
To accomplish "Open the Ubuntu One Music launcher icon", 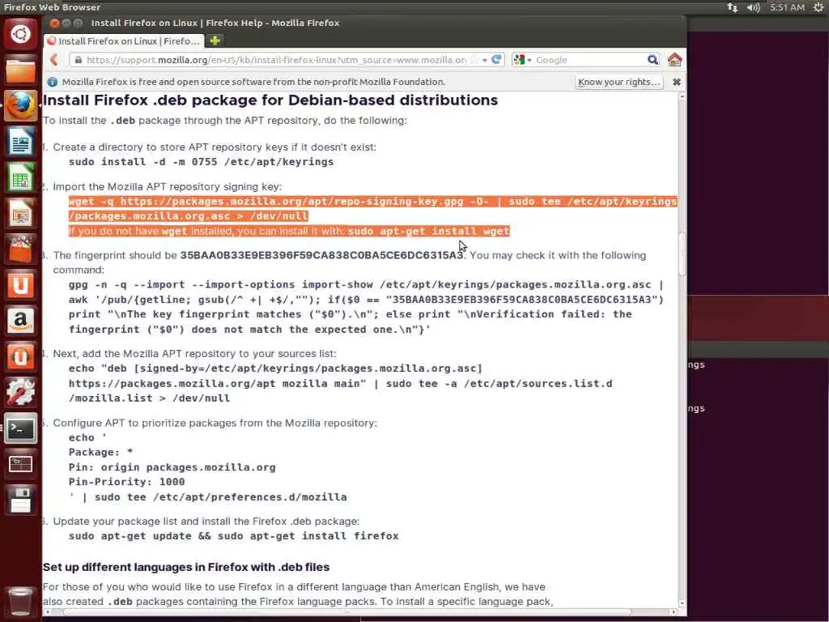I will pyautogui.click(x=20, y=356).
